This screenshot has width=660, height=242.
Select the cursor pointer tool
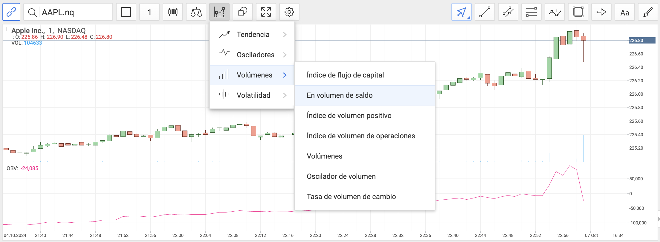462,12
